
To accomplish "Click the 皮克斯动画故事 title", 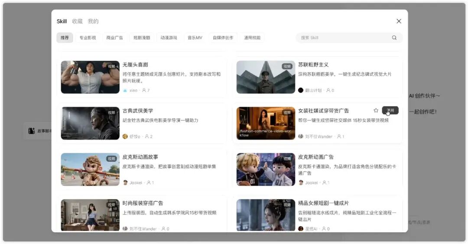I will coord(140,157).
